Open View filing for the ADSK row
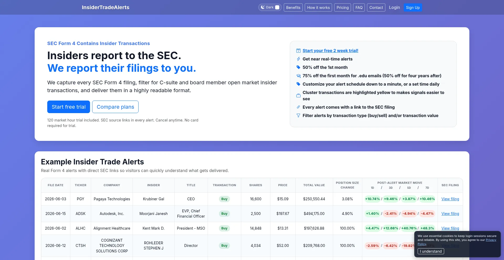Viewport: 504px width, 260px height. 450,214
